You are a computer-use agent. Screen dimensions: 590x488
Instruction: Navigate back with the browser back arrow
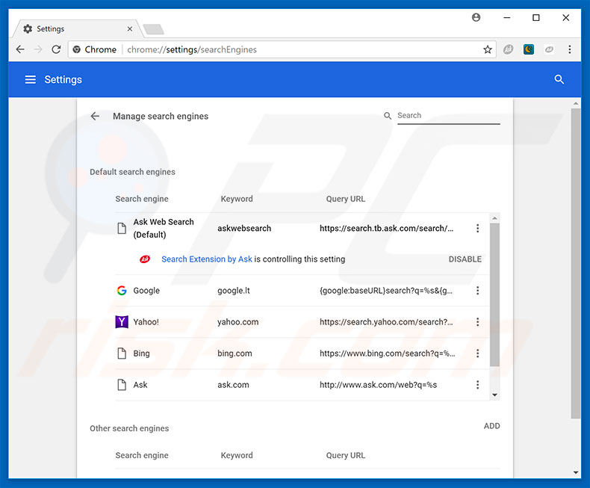(x=20, y=49)
